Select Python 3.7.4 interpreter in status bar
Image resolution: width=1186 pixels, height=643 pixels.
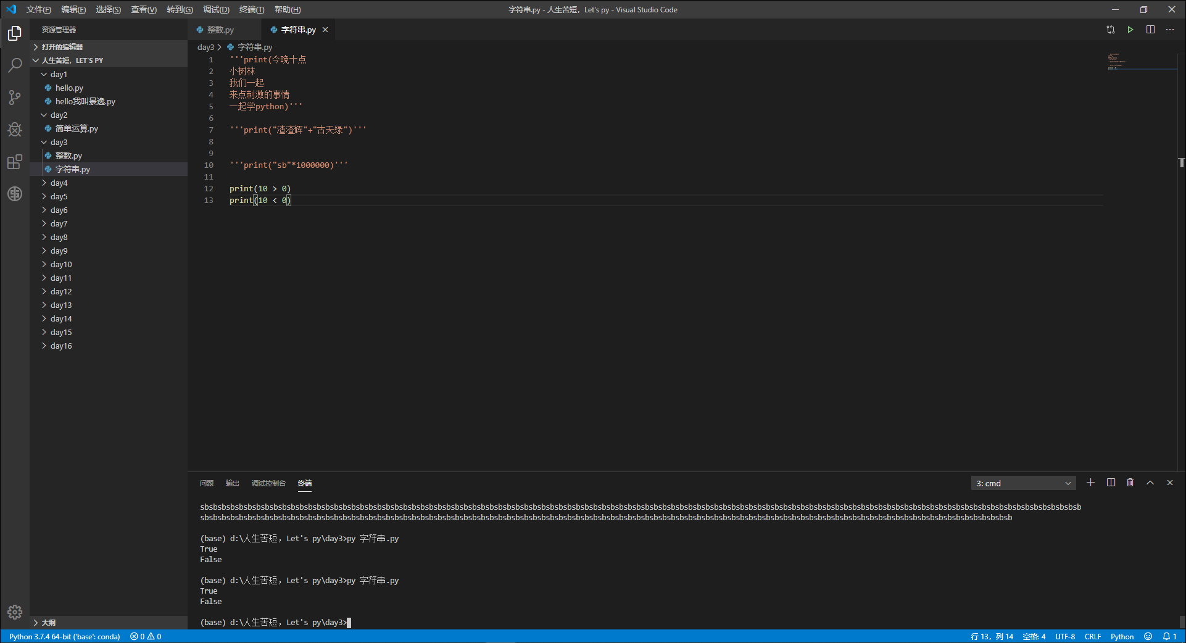coord(65,636)
